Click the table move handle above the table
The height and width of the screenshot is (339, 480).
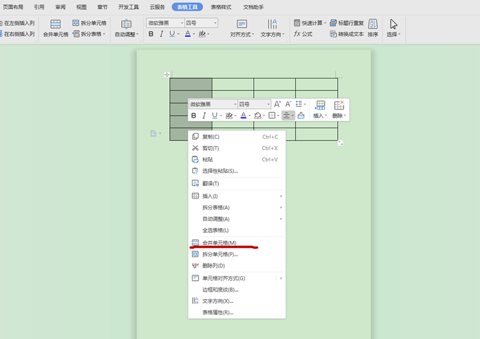coord(167,74)
